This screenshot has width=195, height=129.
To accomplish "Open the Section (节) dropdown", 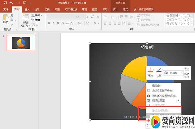I will click(x=36, y=25).
